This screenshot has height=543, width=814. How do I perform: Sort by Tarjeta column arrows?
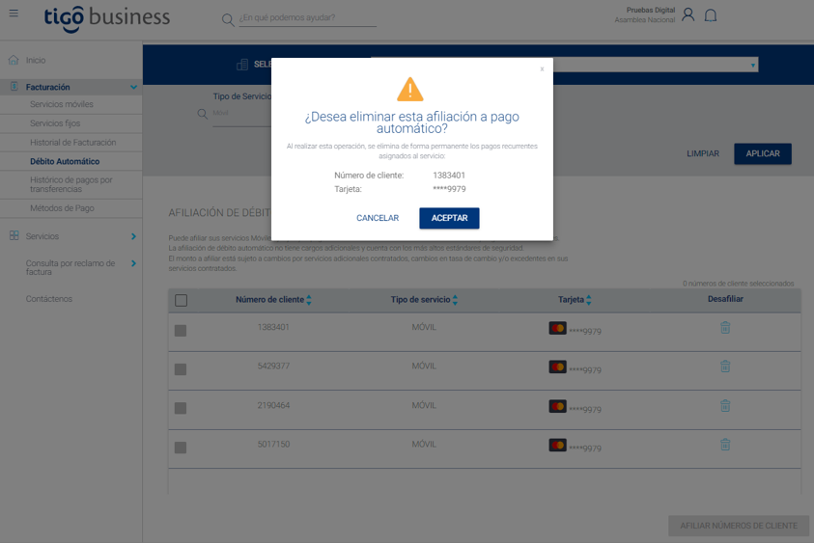tap(589, 300)
